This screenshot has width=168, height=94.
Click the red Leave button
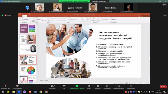[163, 87]
